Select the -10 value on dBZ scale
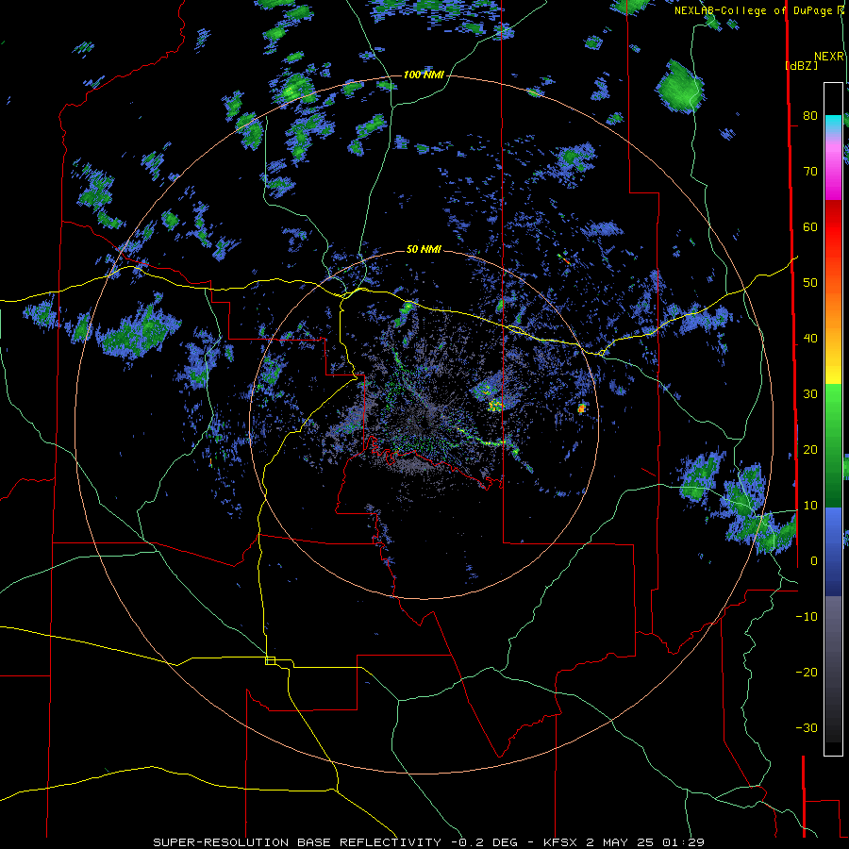849x849 pixels. [x=807, y=616]
